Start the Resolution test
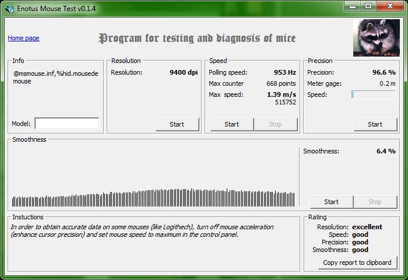 [x=177, y=124]
